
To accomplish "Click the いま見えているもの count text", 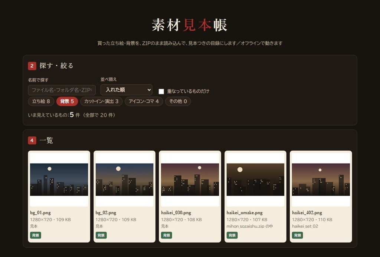I will (72, 115).
